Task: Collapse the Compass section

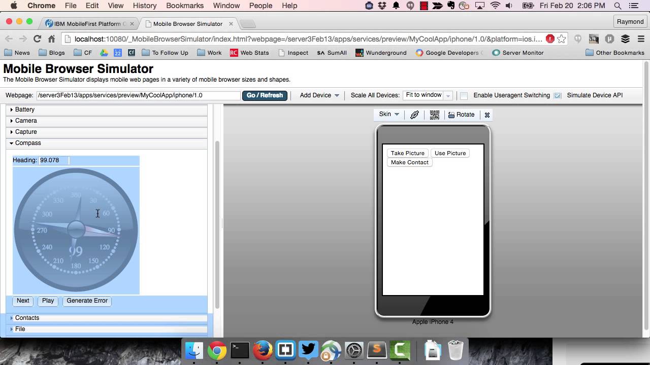Action: click(x=107, y=143)
